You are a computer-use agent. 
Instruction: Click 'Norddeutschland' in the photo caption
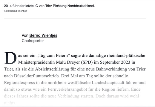[x=81, y=6]
